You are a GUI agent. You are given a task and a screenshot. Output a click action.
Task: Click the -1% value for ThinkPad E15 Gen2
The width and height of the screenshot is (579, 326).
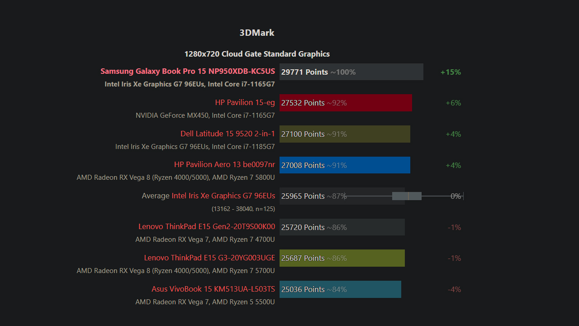pyautogui.click(x=454, y=227)
